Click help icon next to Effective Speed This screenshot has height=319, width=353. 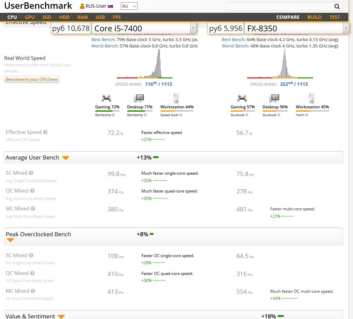pos(45,132)
